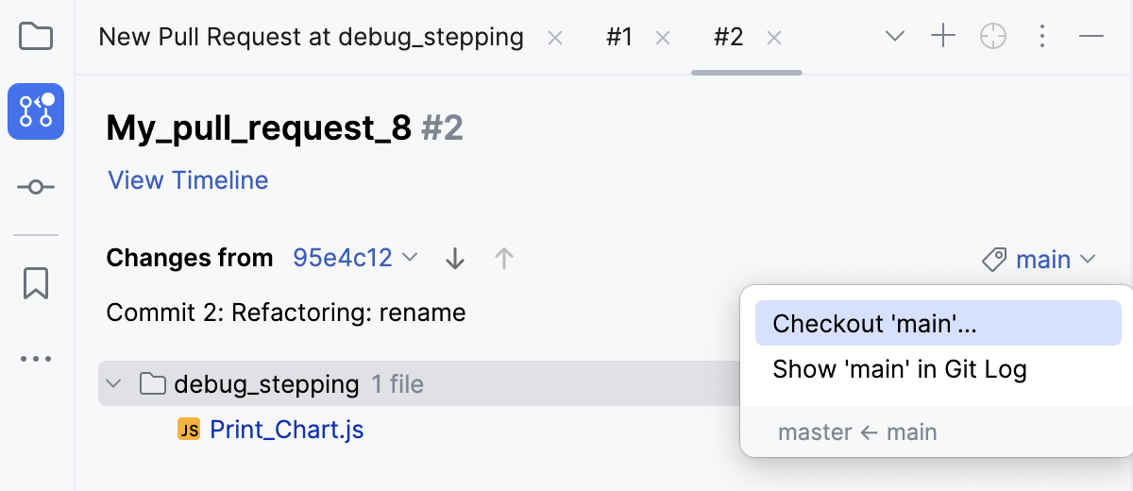Screen dimensions: 1133x491
Task: Switch to the #1 tab
Action: [x=618, y=37]
